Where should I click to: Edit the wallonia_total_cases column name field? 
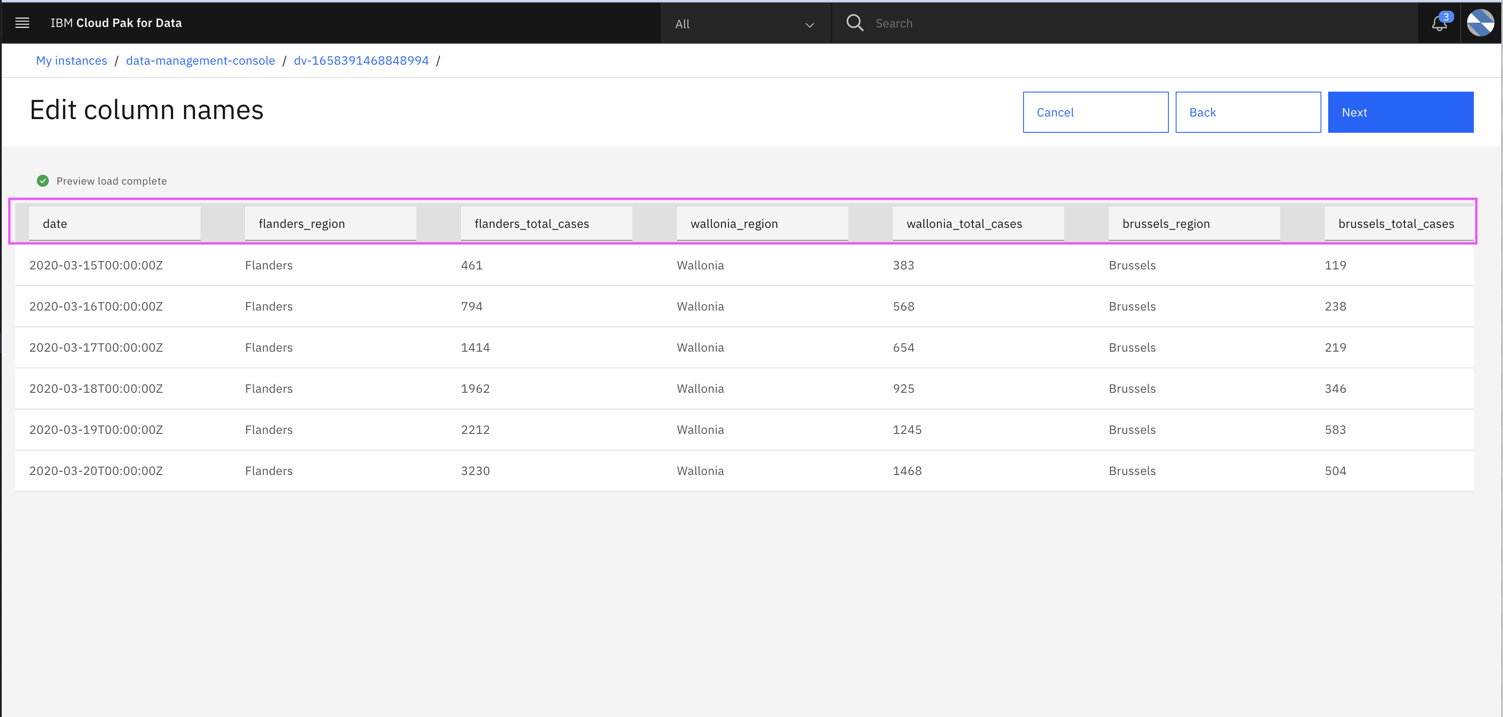(979, 224)
